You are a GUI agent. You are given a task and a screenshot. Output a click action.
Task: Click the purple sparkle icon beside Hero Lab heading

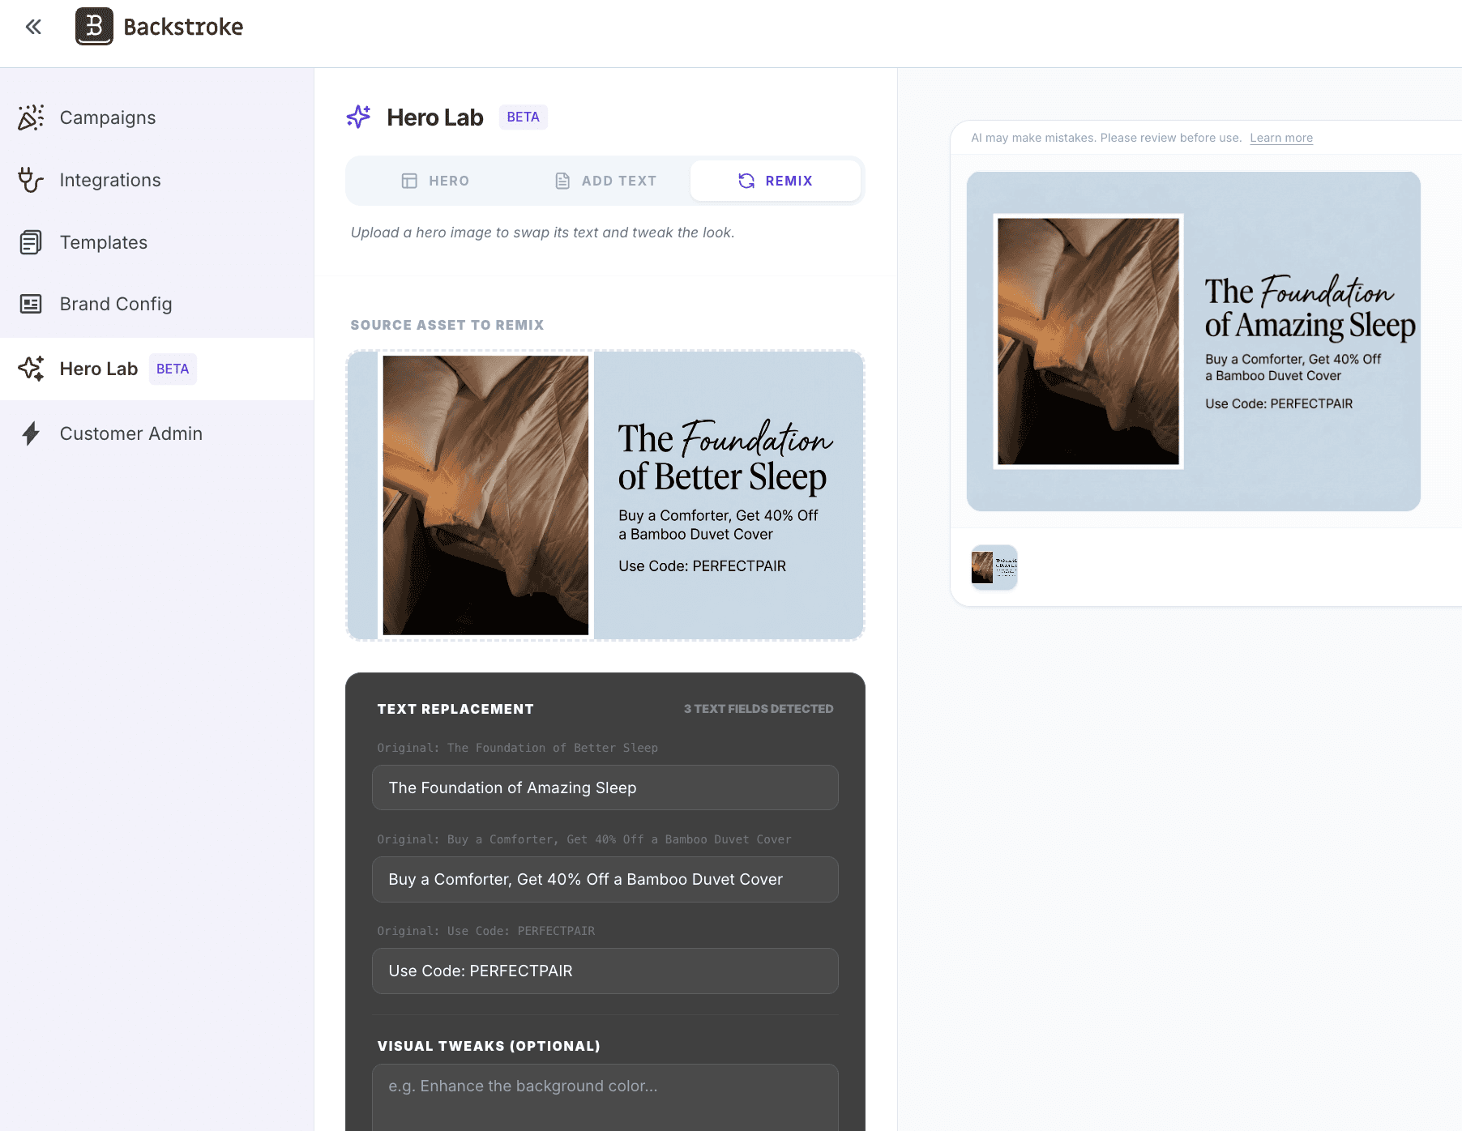click(358, 117)
